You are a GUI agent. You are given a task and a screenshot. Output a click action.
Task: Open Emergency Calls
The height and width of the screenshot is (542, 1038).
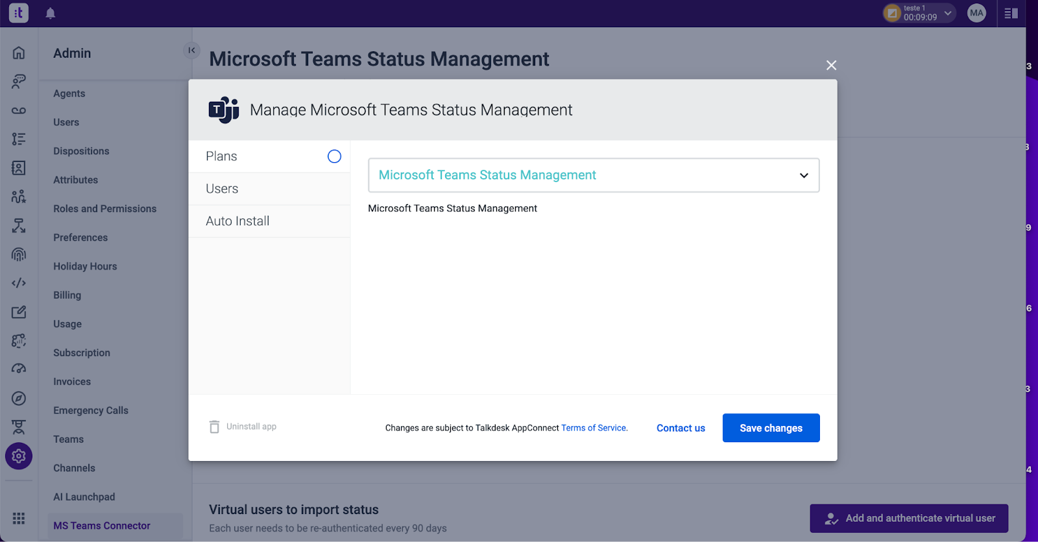pos(91,410)
